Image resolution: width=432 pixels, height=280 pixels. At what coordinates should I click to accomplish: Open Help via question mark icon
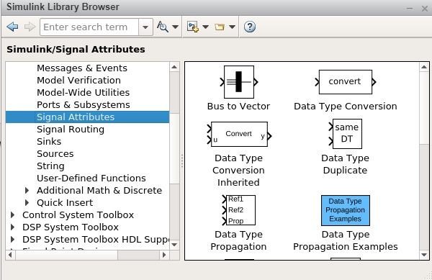(x=250, y=27)
